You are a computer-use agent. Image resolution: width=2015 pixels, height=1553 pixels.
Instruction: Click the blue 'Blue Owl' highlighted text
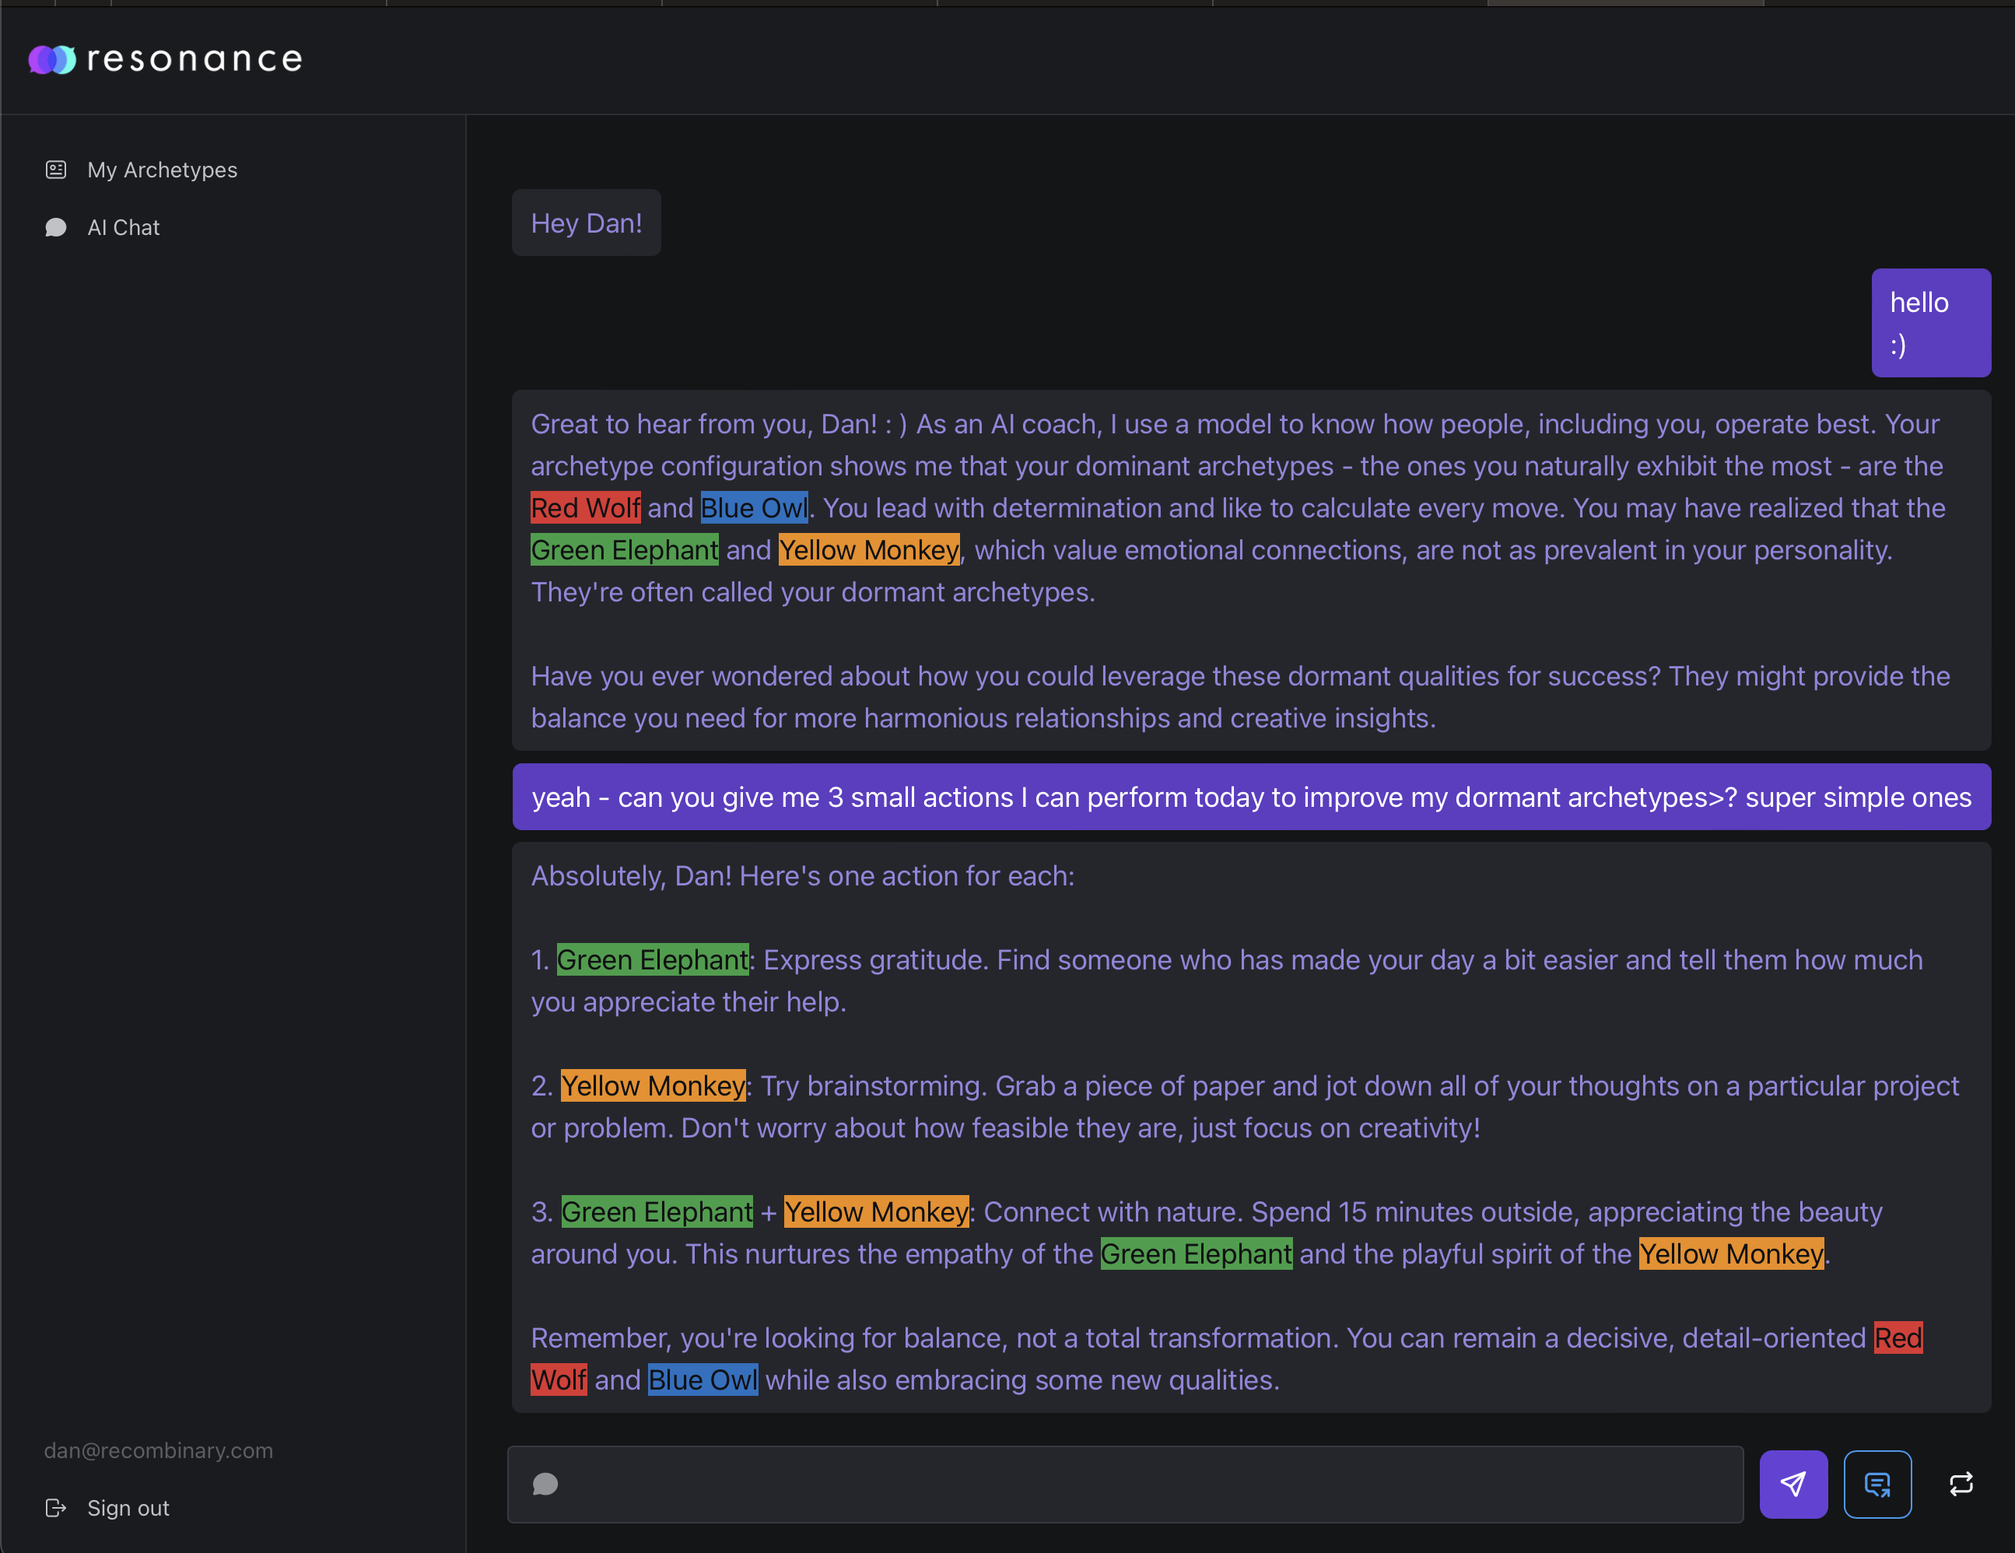755,507
